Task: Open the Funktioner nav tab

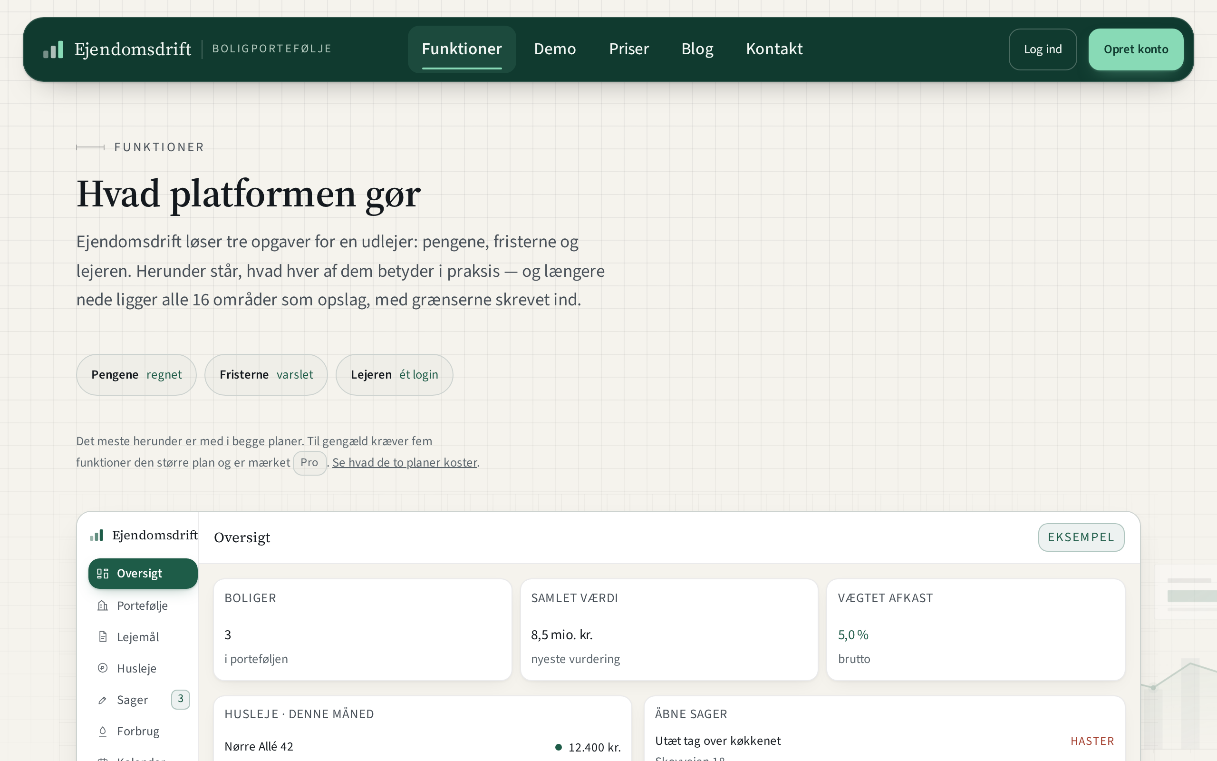Action: point(462,49)
